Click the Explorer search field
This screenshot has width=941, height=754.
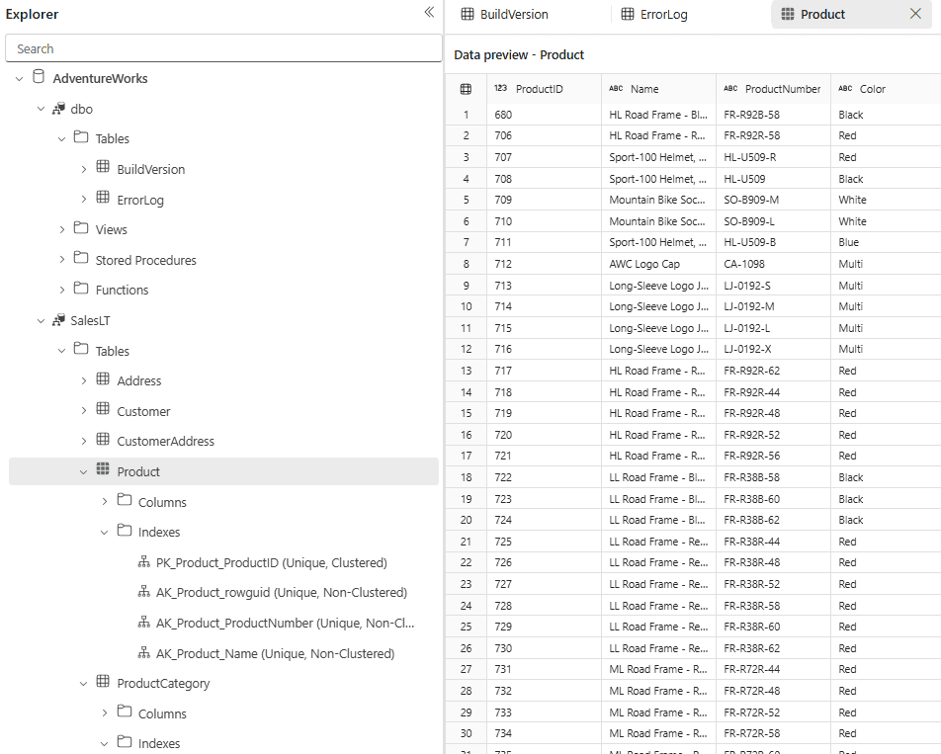coord(223,48)
